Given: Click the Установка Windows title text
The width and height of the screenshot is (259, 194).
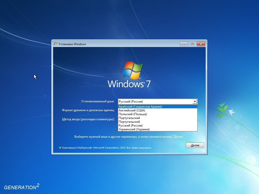Looking at the screenshot, I should point(72,44).
